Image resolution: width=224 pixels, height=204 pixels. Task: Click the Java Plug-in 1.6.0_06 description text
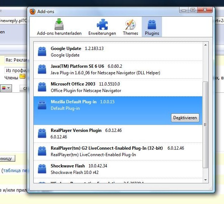(x=105, y=73)
